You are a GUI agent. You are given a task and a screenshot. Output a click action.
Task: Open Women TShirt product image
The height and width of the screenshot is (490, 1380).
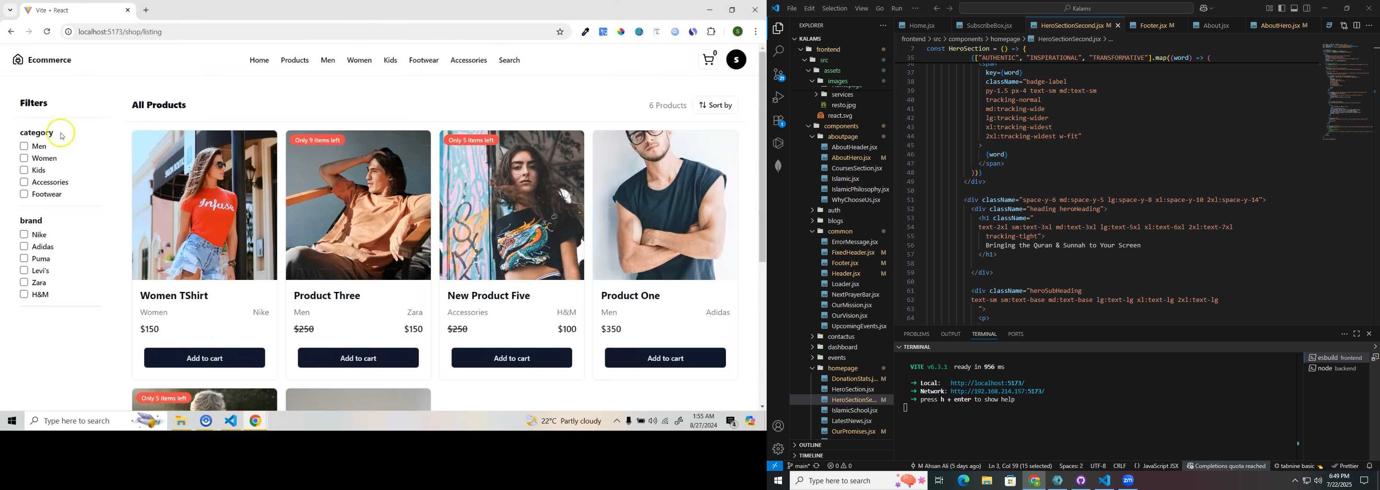205,205
